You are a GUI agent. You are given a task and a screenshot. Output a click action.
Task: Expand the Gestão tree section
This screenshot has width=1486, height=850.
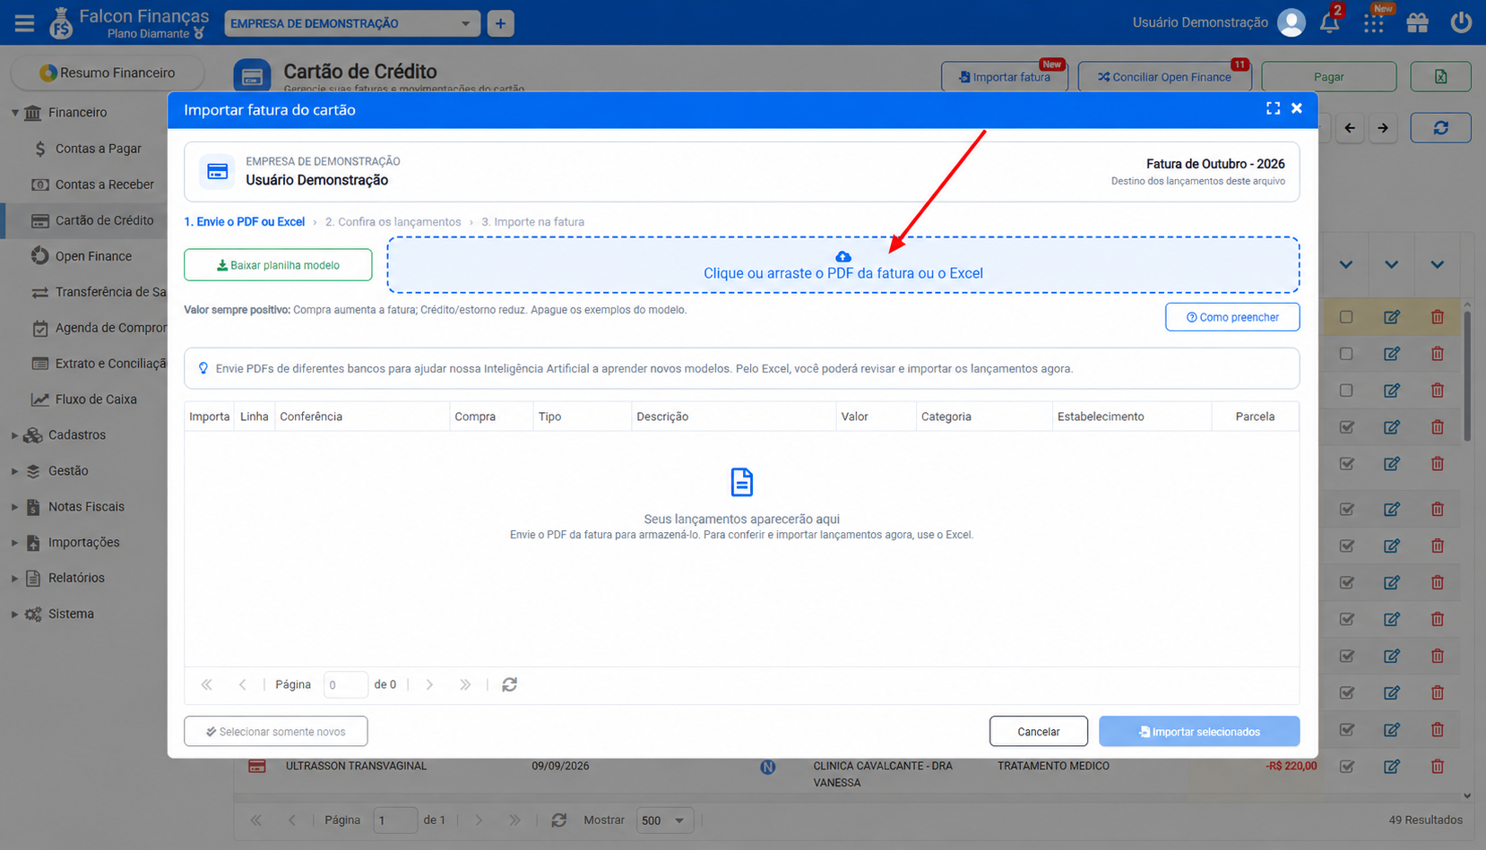[x=14, y=471]
